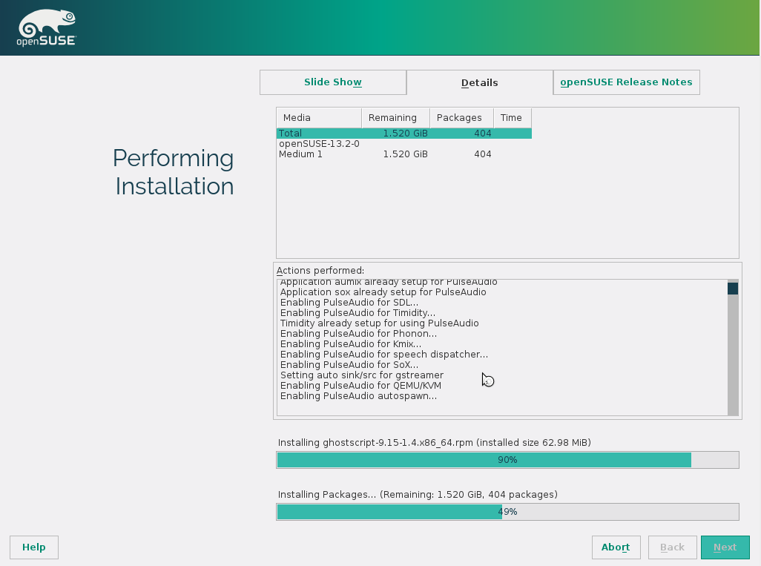Viewport: 761px width, 566px height.
Task: Sort by the Media column header
Action: click(319, 117)
